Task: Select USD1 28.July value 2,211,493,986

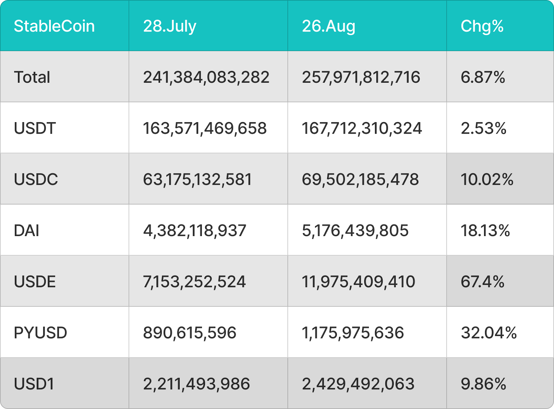Action: coord(196,384)
